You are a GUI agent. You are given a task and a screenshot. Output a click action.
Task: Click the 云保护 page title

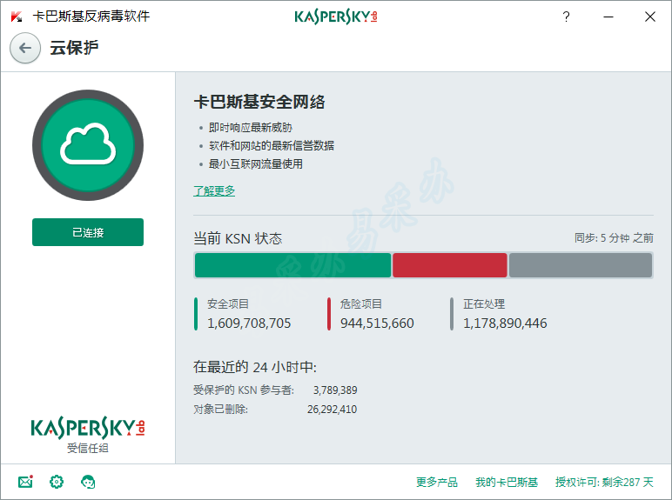(74, 48)
